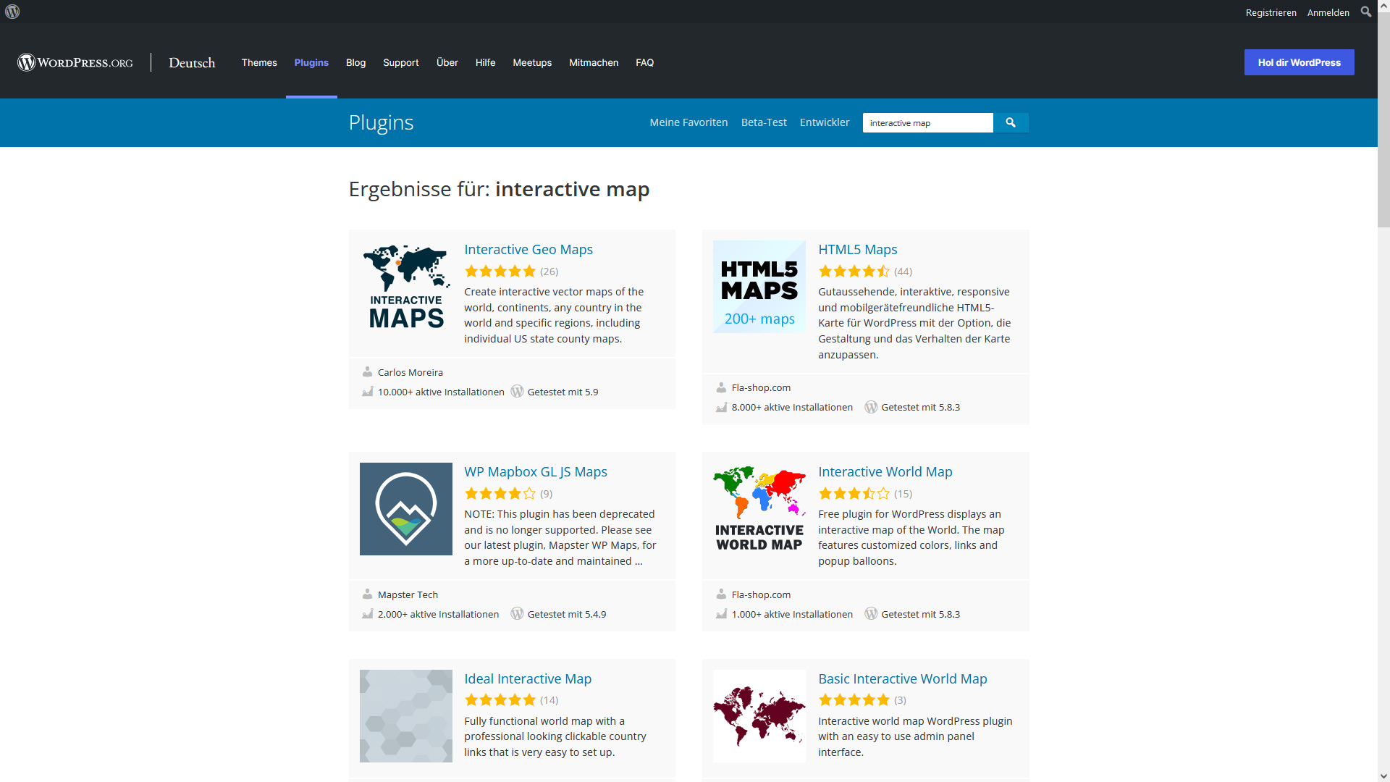Go to Blog in main navigation
This screenshot has height=782, width=1390.
[x=355, y=62]
